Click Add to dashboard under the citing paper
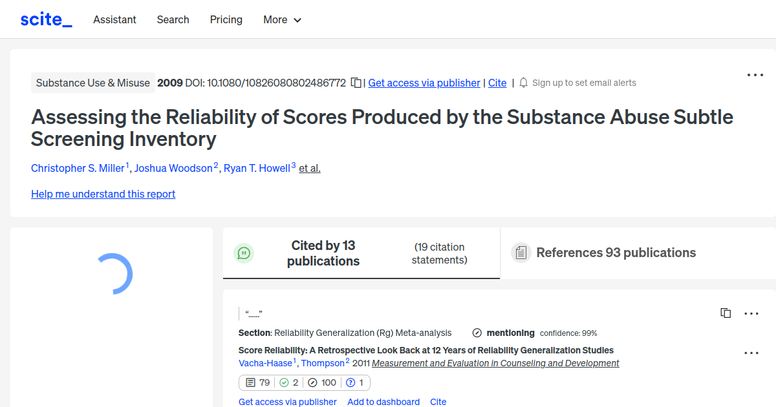Screen dimensions: 776x407 (x=383, y=402)
